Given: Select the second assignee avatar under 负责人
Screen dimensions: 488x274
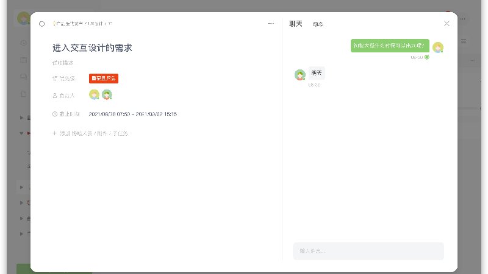Looking at the screenshot, I should point(107,94).
